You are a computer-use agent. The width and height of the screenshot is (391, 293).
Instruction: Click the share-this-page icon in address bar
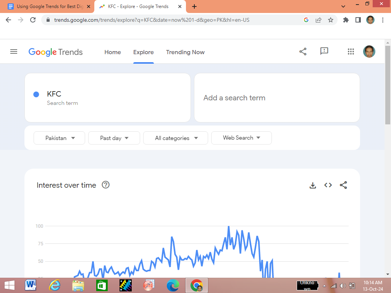pyautogui.click(x=318, y=20)
